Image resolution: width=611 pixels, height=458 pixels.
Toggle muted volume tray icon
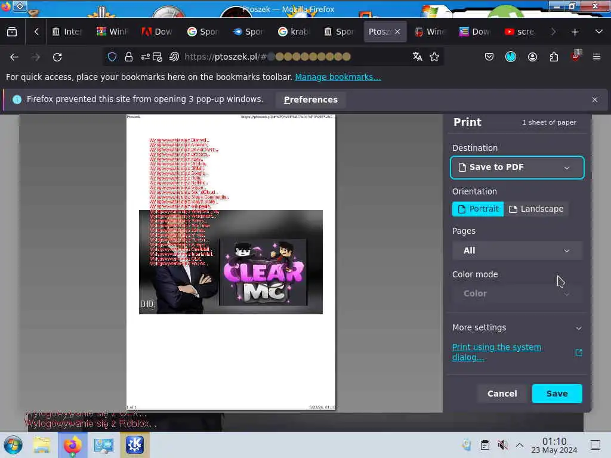pos(502,445)
